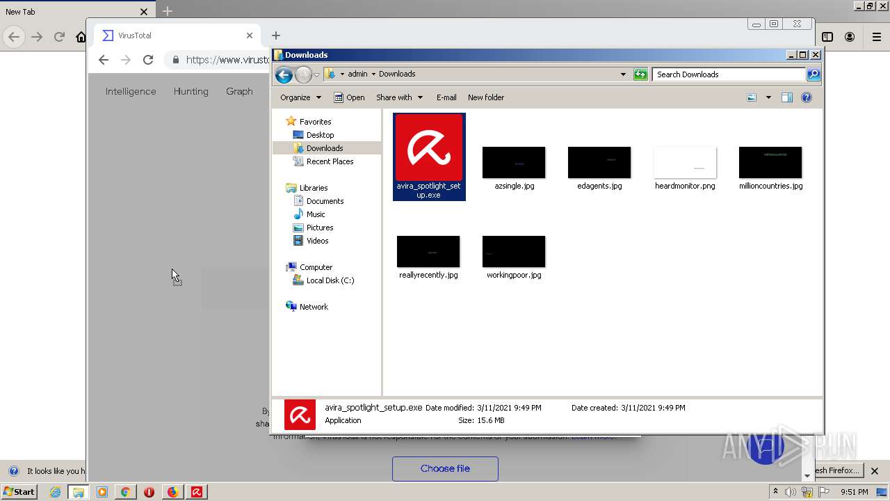The width and height of the screenshot is (890, 501).
Task: Open the view options dropdown arrow
Action: [x=768, y=97]
